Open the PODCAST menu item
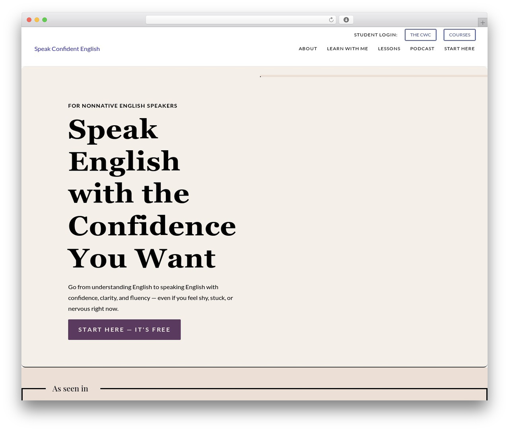 [x=422, y=49]
